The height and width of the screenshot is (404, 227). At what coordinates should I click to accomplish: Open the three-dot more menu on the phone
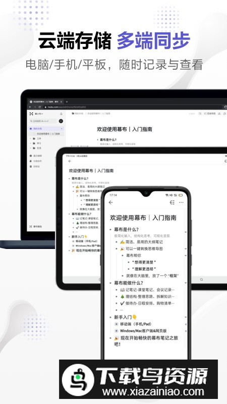pyautogui.click(x=181, y=203)
